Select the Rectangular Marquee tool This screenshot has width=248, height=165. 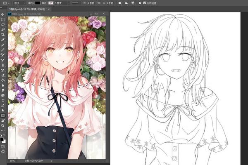[x=3, y=19]
